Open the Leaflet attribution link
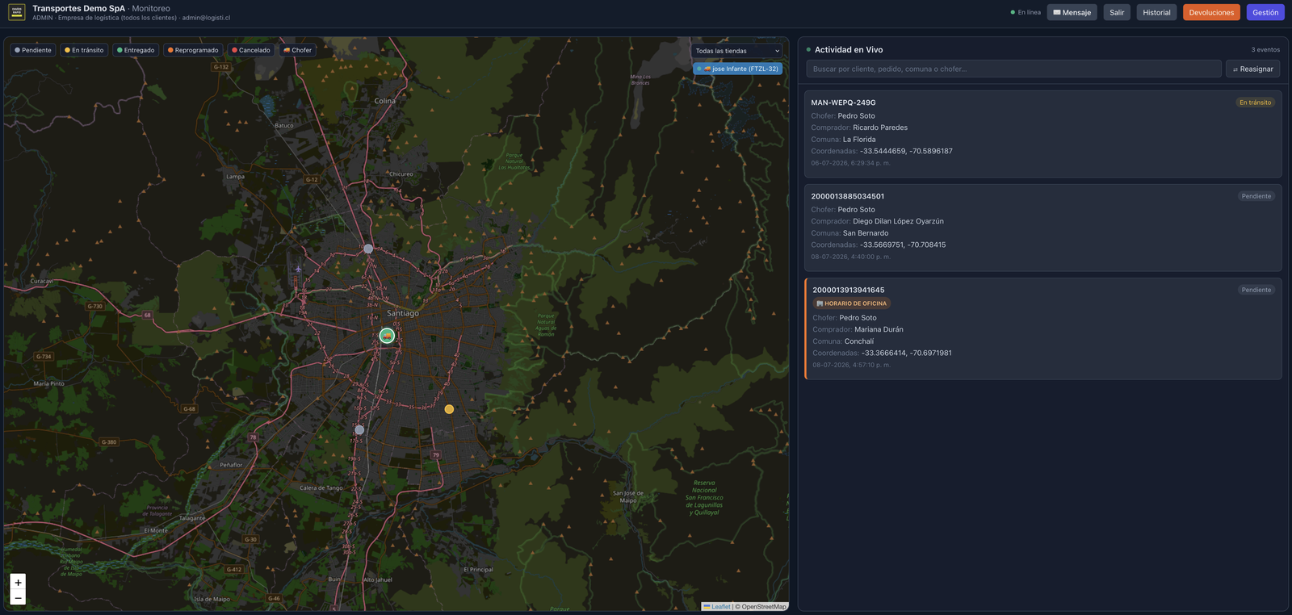Screen dimensions: 1292x615 [717, 607]
